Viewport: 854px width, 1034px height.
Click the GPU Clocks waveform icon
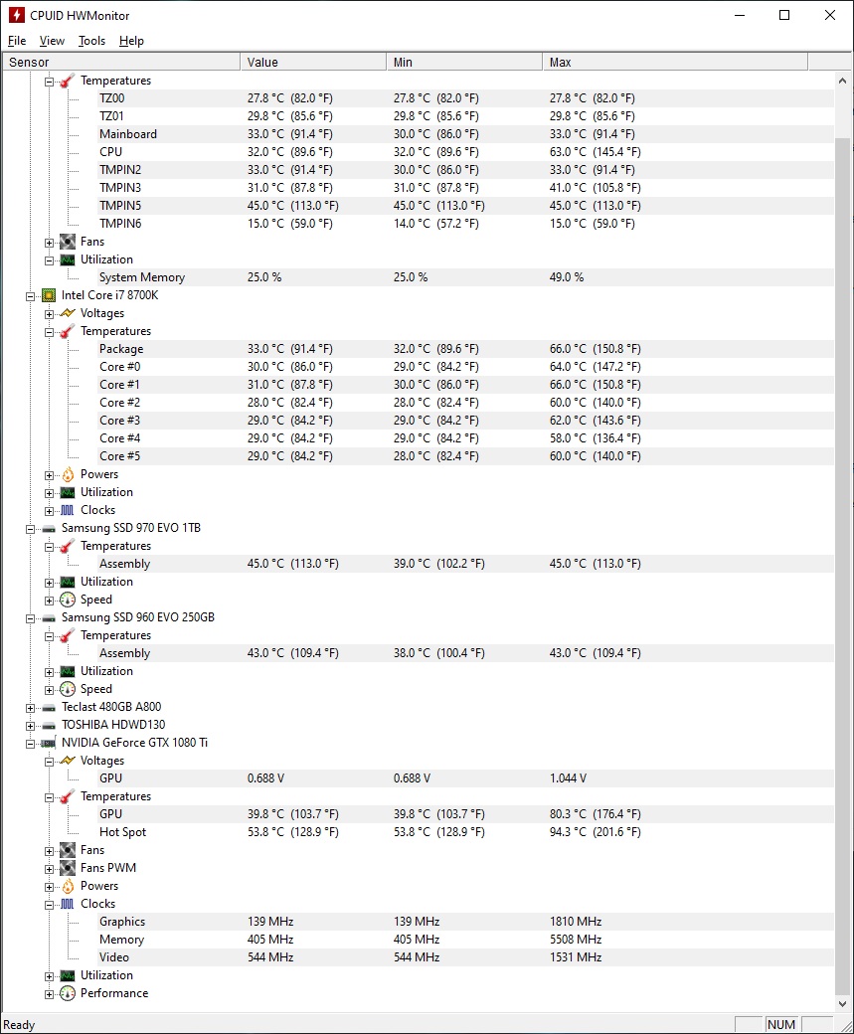click(x=68, y=904)
